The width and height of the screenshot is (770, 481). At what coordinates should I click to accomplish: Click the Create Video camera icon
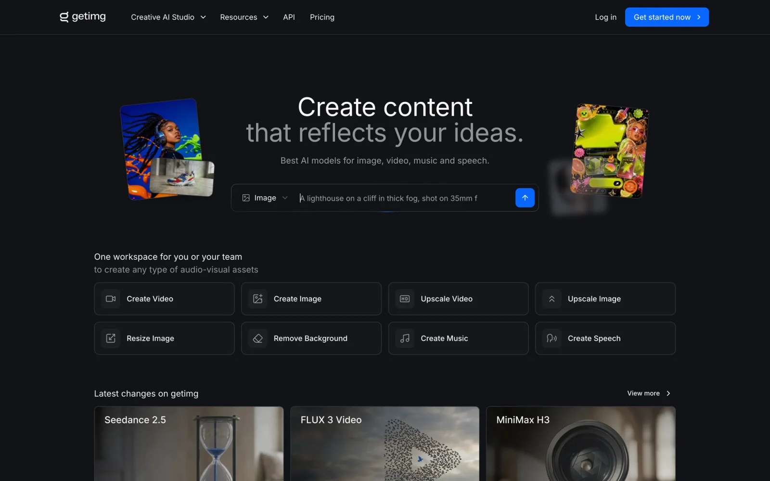point(111,299)
